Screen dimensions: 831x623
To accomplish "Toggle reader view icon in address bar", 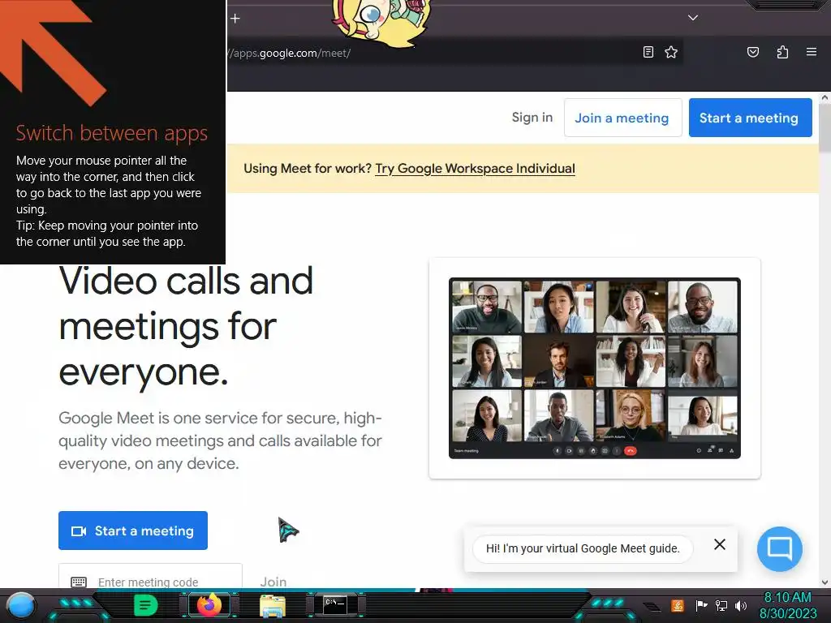I will [x=648, y=52].
